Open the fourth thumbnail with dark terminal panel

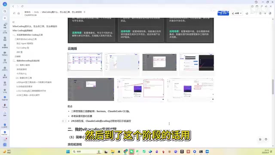coord(197,62)
